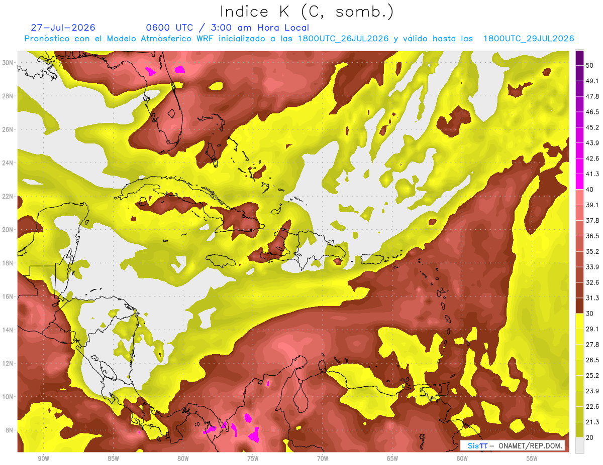
Task: Select the colorbar value "45.2"
Action: click(x=592, y=127)
